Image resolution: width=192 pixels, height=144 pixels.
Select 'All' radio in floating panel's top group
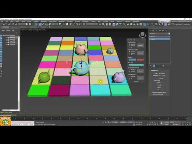[x=130, y=47]
